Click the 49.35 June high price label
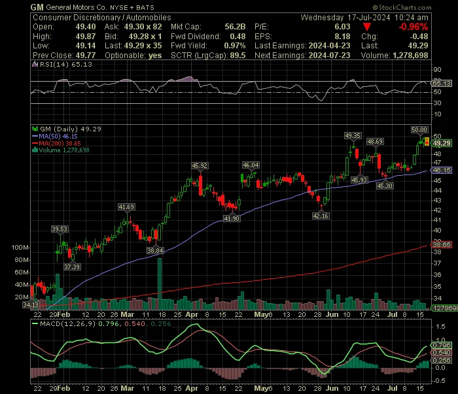The height and width of the screenshot is (394, 458). 353,136
